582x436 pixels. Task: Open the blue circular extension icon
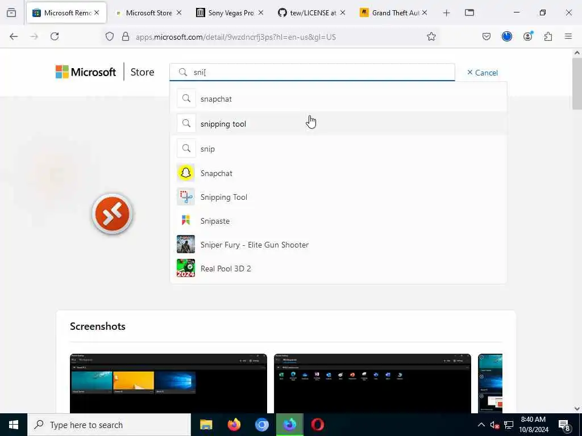(506, 36)
